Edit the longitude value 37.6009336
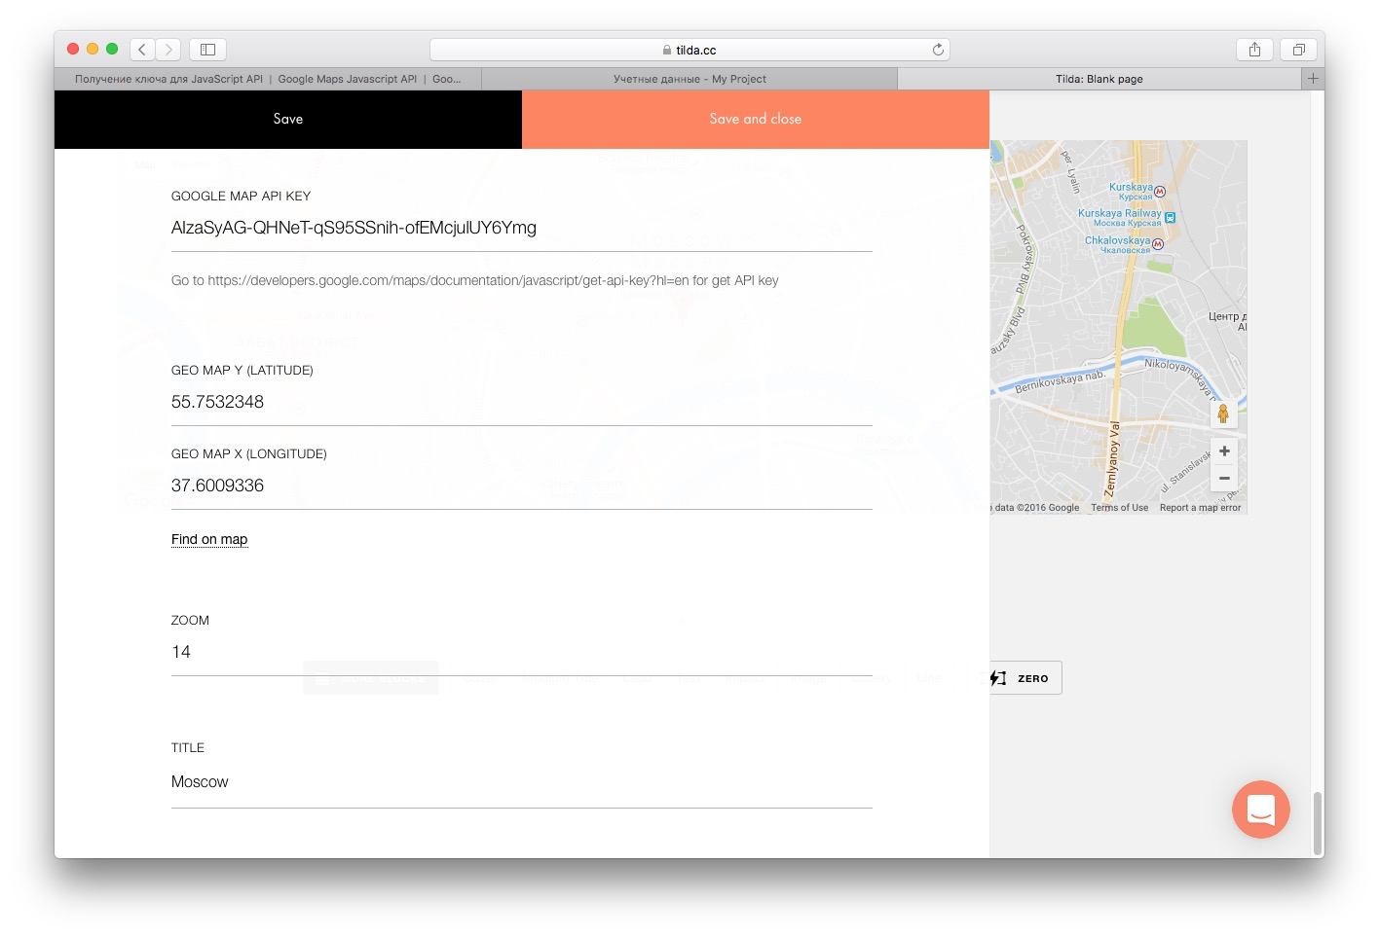1379x936 pixels. [522, 486]
